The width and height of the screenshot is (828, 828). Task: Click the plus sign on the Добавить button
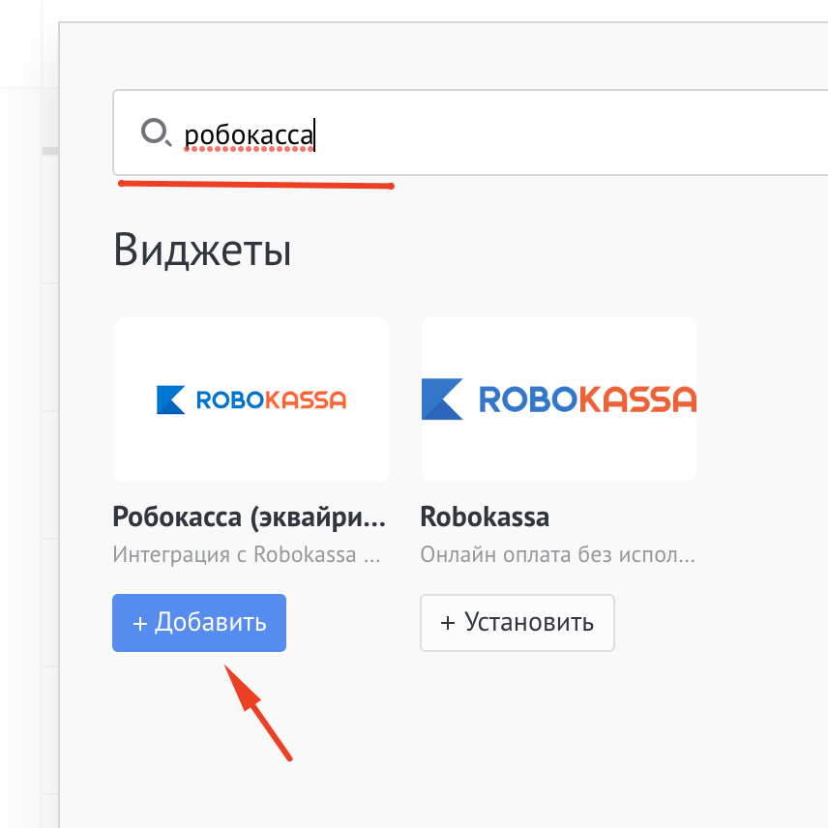coord(139,623)
